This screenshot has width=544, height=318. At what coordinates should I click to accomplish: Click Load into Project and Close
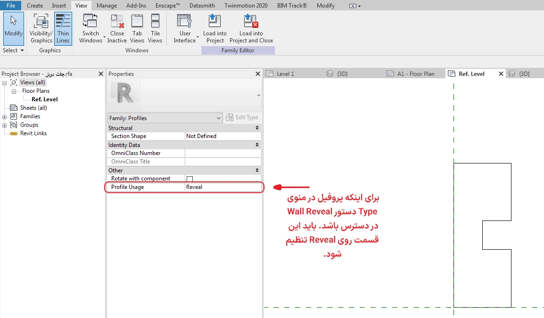tap(251, 28)
